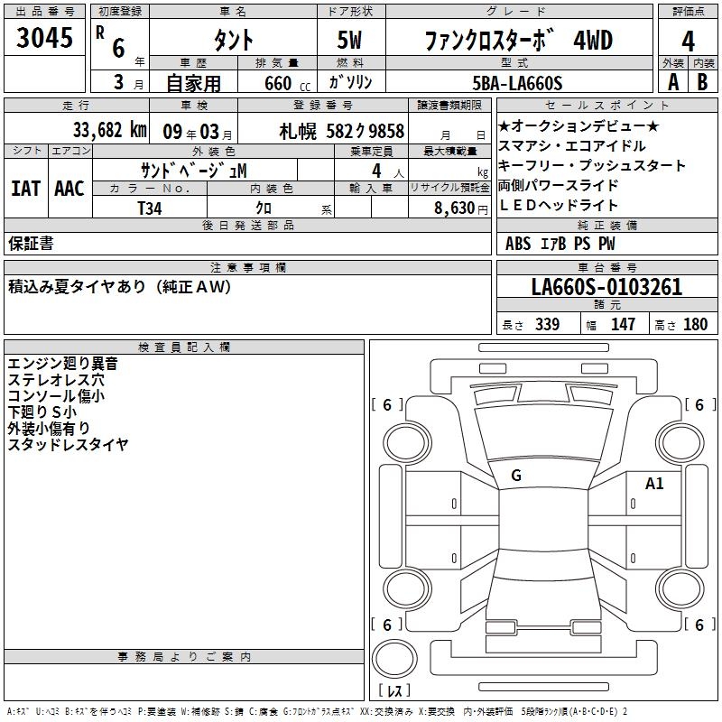Screen dimensions: 722x722
Task: Click interior color クロ
Action: tap(264, 208)
